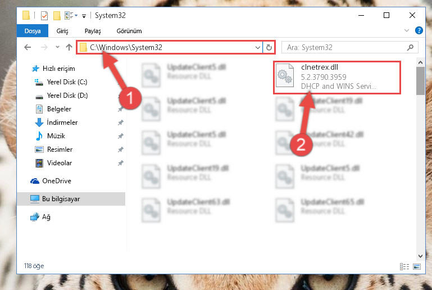The height and width of the screenshot is (290, 432).
Task: Open the Help question mark icon
Action: [419, 30]
